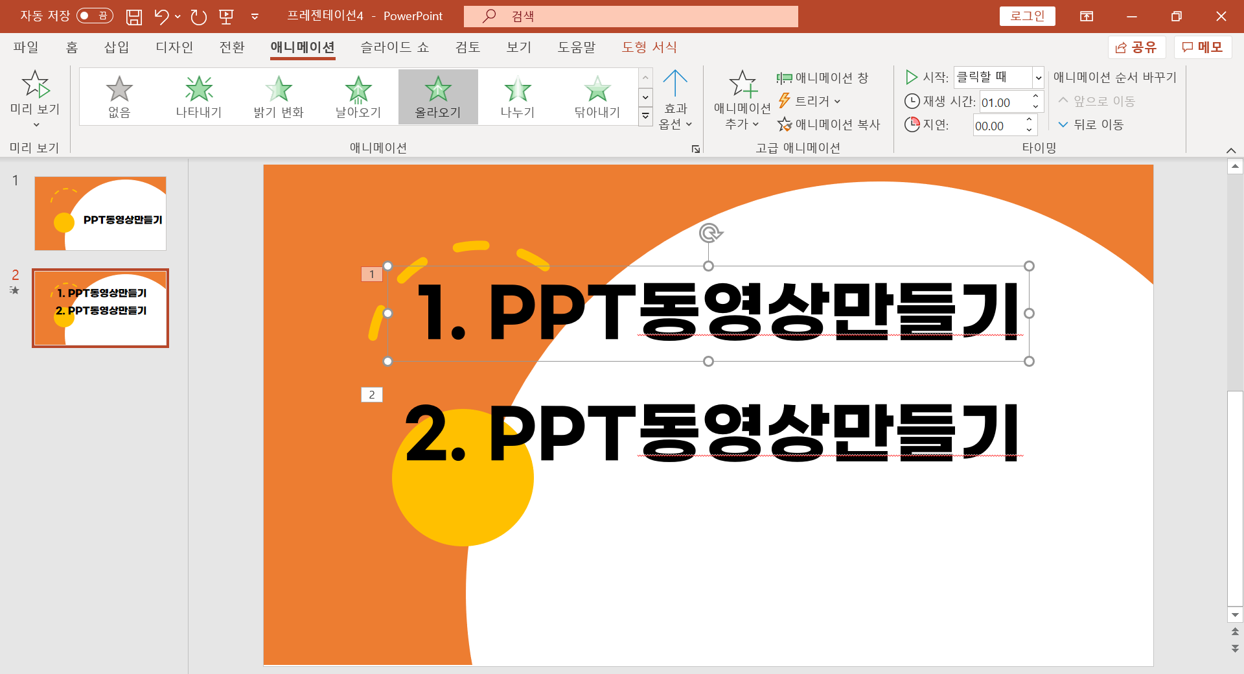Open the 도형 서식 tab

click(649, 47)
